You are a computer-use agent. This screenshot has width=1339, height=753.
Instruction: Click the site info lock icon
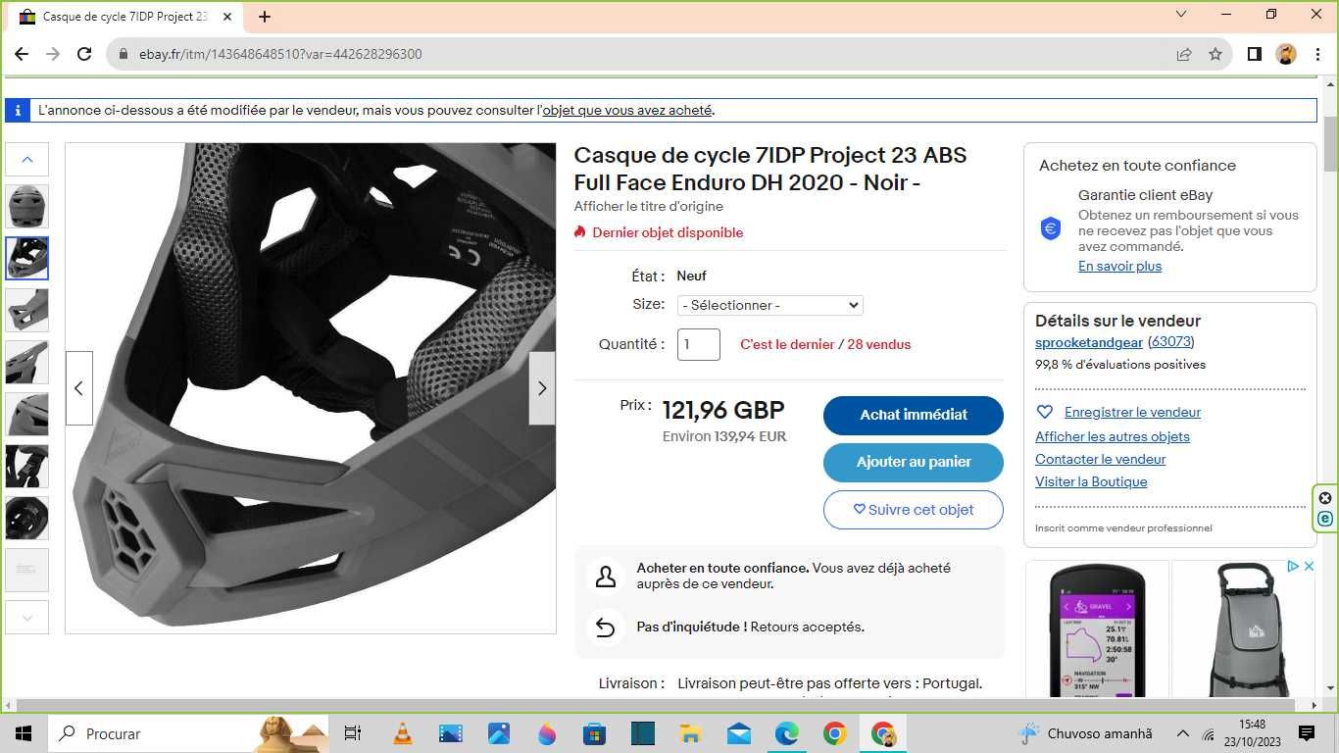point(124,54)
